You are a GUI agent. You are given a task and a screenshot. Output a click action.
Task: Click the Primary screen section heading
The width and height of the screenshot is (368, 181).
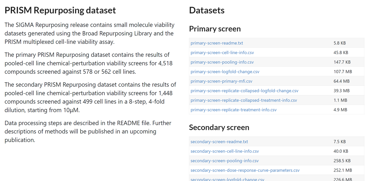point(215,29)
